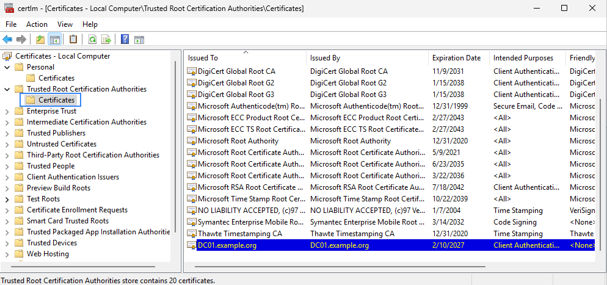Click the blue Back arrow in toolbar

tap(7, 39)
